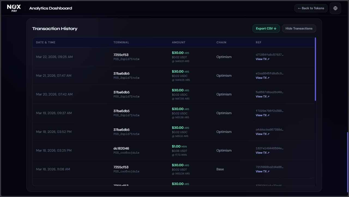Select the Mar 20, 2026, 07:42 AM date cell
Viewport: 349px width, 197px height.
pyautogui.click(x=54, y=94)
